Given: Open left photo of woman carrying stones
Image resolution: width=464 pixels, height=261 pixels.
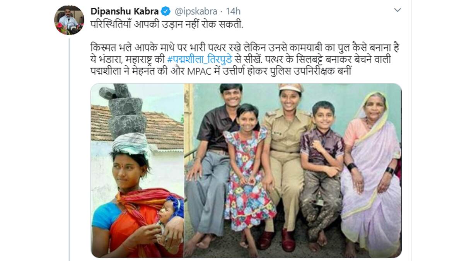Looking at the screenshot, I should (x=137, y=171).
